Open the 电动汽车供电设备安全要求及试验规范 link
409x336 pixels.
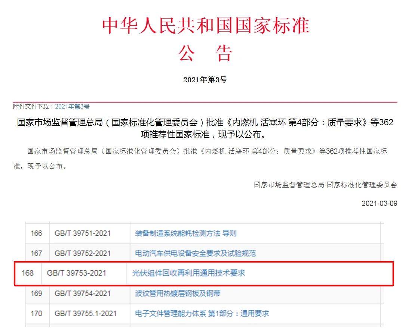tap(195, 253)
